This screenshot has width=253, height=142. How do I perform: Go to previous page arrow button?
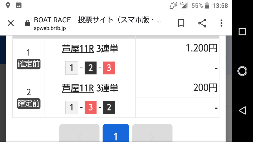[x=79, y=133]
